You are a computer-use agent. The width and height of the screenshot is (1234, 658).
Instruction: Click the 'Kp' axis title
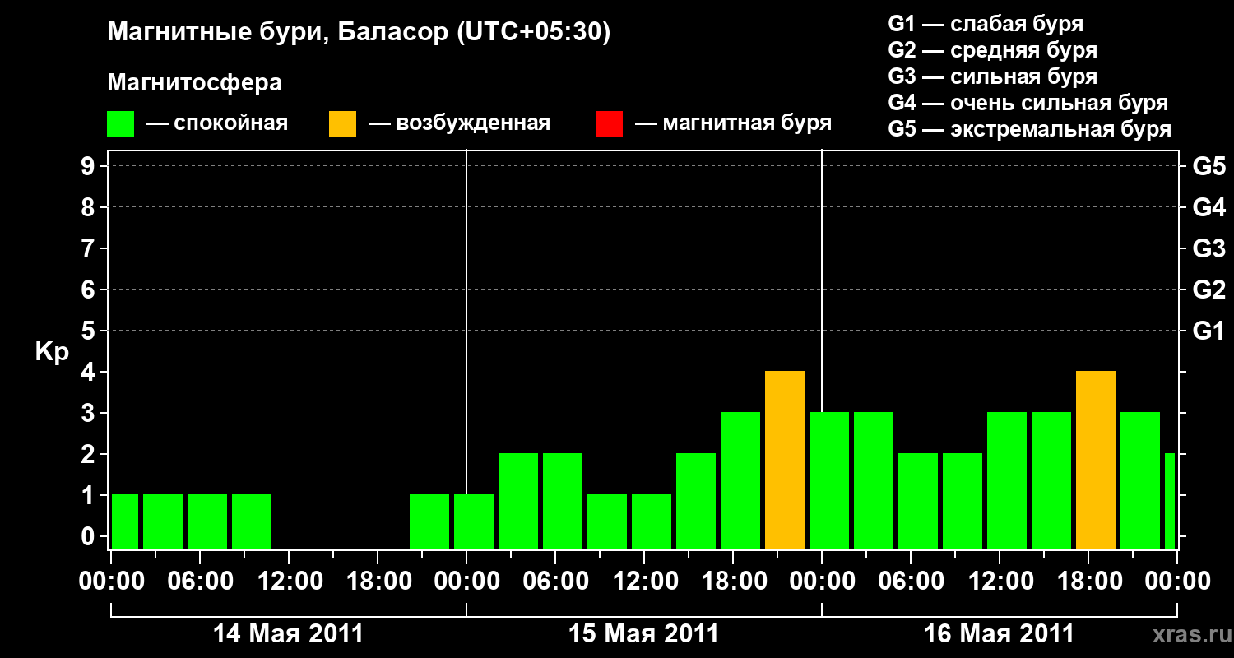click(52, 352)
